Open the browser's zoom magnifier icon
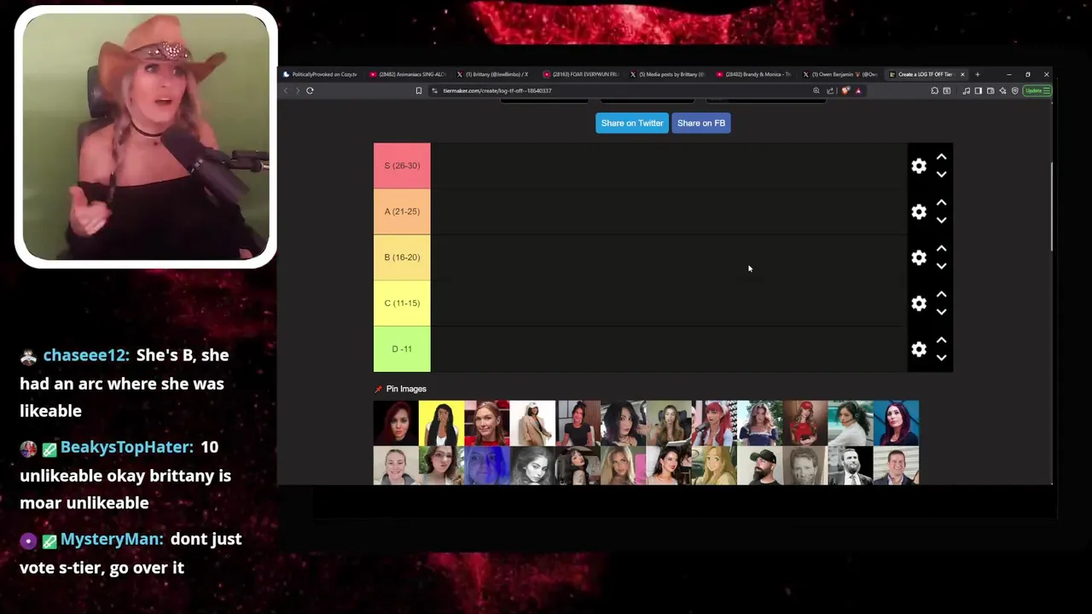This screenshot has width=1092, height=614. coord(816,90)
